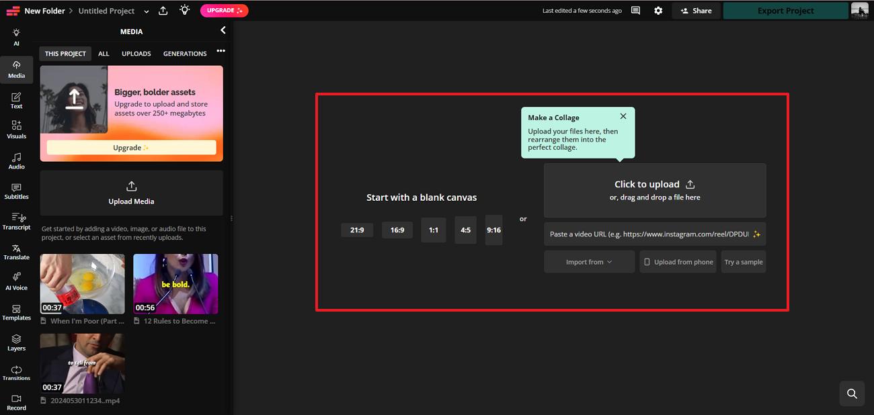Open the Import from dropdown
Screen dimensions: 874x415
(589, 261)
